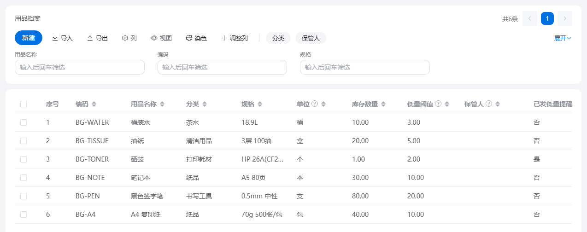Viewport: 587px width, 232px height.
Task: Check the BG-WATER row checkbox
Action: (23, 122)
